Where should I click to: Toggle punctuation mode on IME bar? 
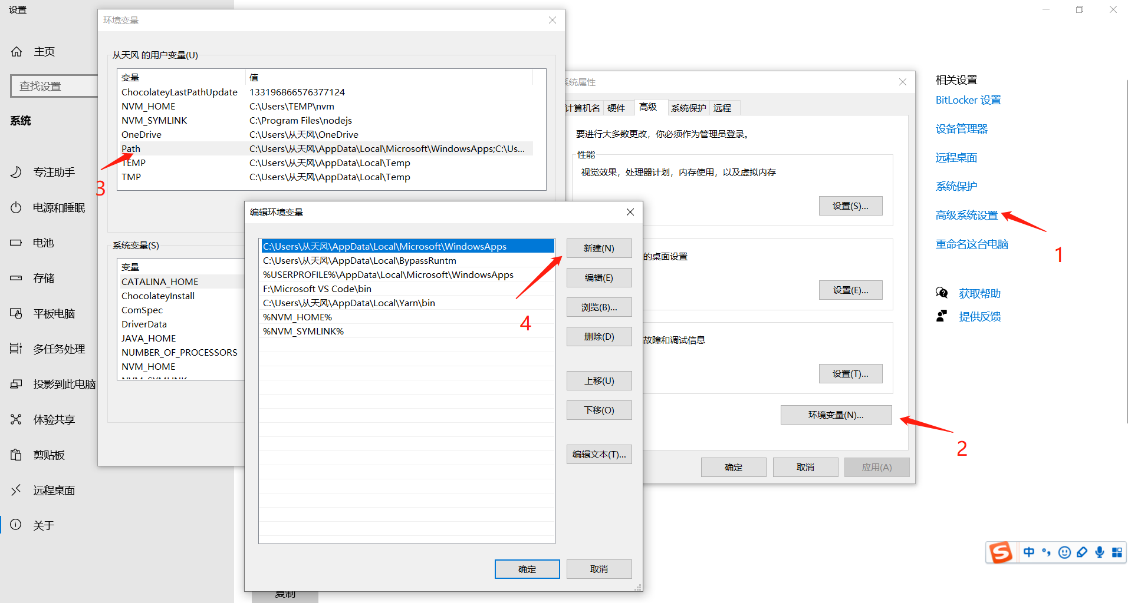coord(1047,552)
